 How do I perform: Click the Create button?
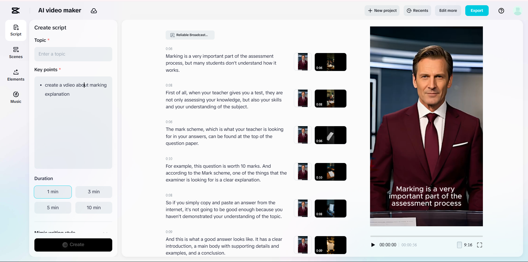[x=73, y=245]
